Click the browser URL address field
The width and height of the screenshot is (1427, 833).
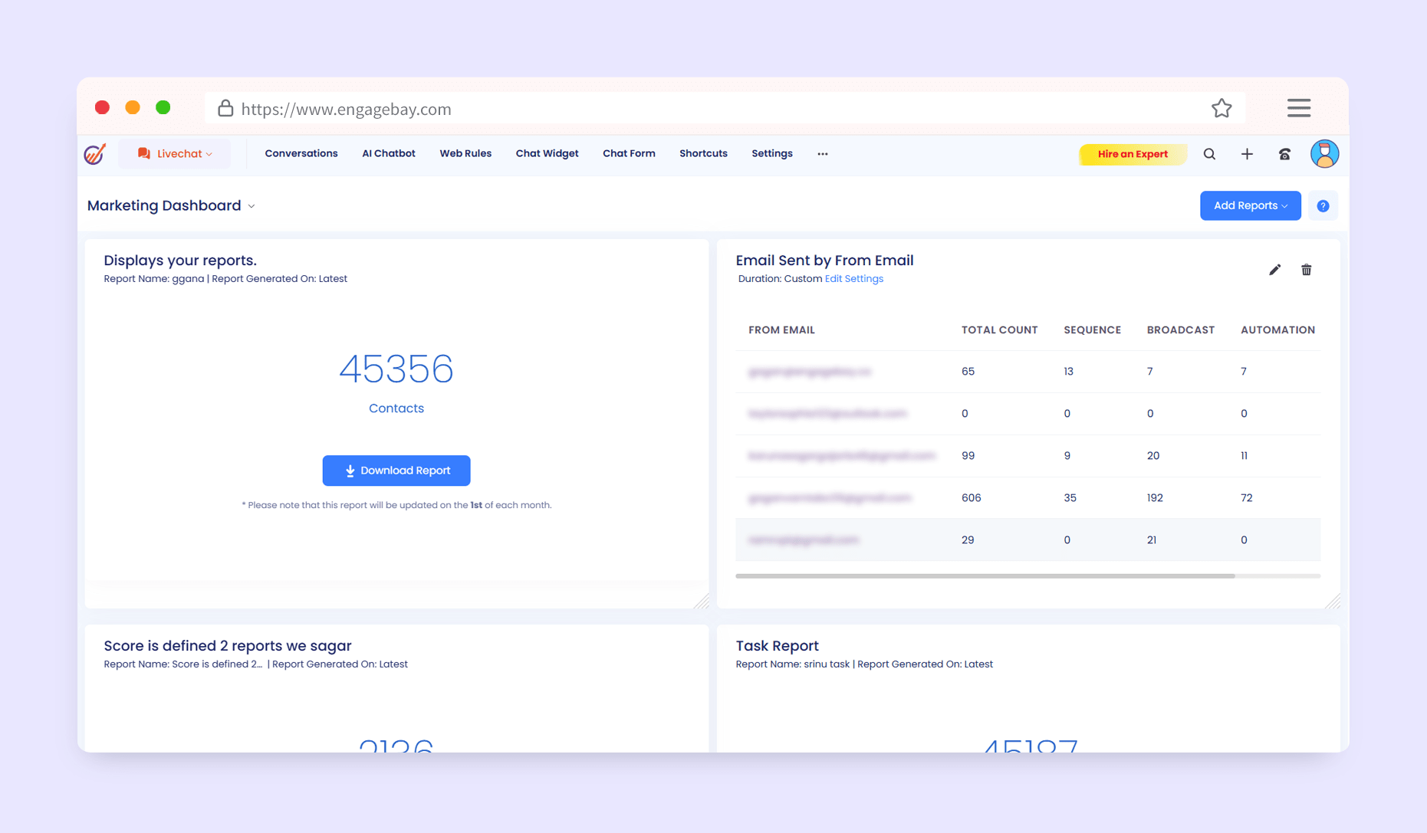click(x=690, y=109)
